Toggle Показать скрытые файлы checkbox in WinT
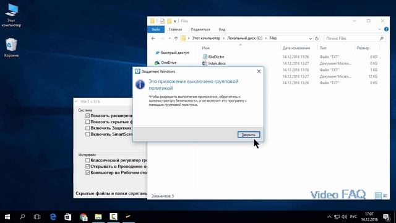This screenshot has height=223, width=396. point(88,122)
